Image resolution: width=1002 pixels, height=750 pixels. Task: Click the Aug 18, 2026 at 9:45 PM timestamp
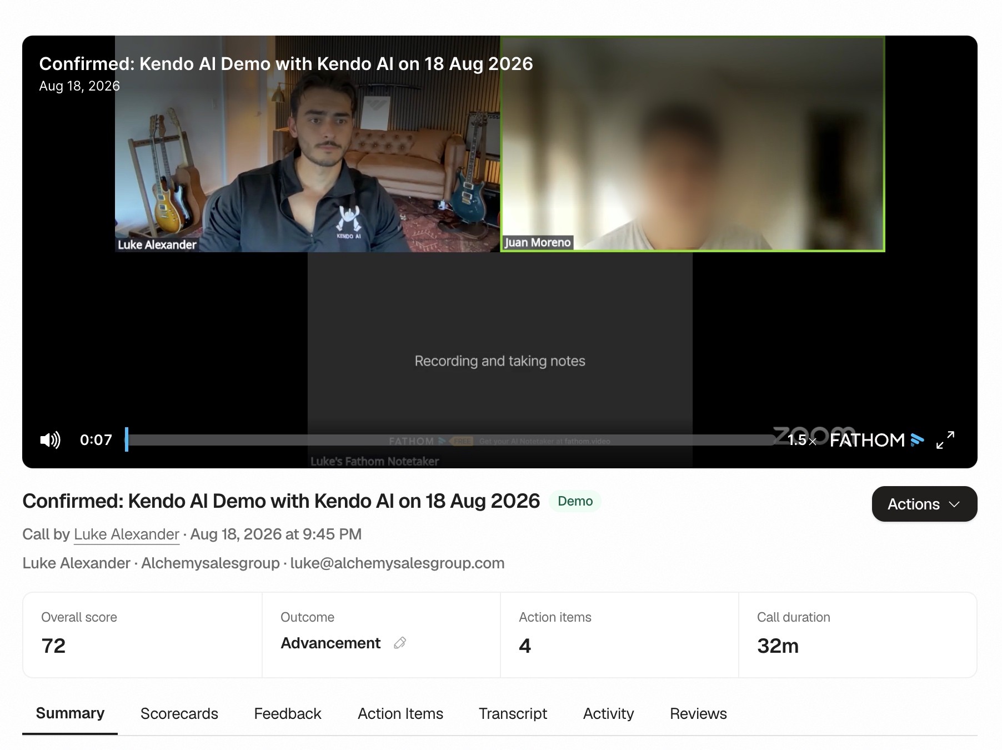tap(276, 534)
